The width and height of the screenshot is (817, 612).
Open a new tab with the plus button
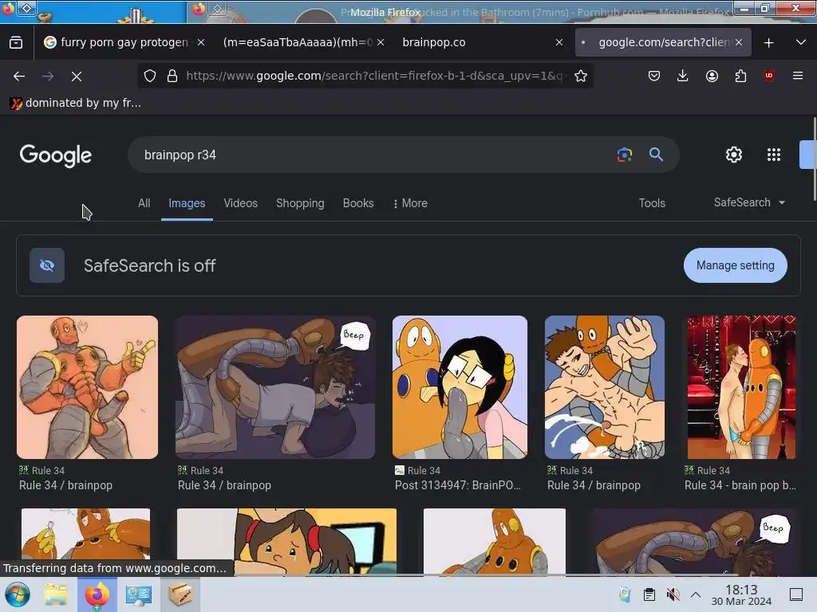coord(768,43)
